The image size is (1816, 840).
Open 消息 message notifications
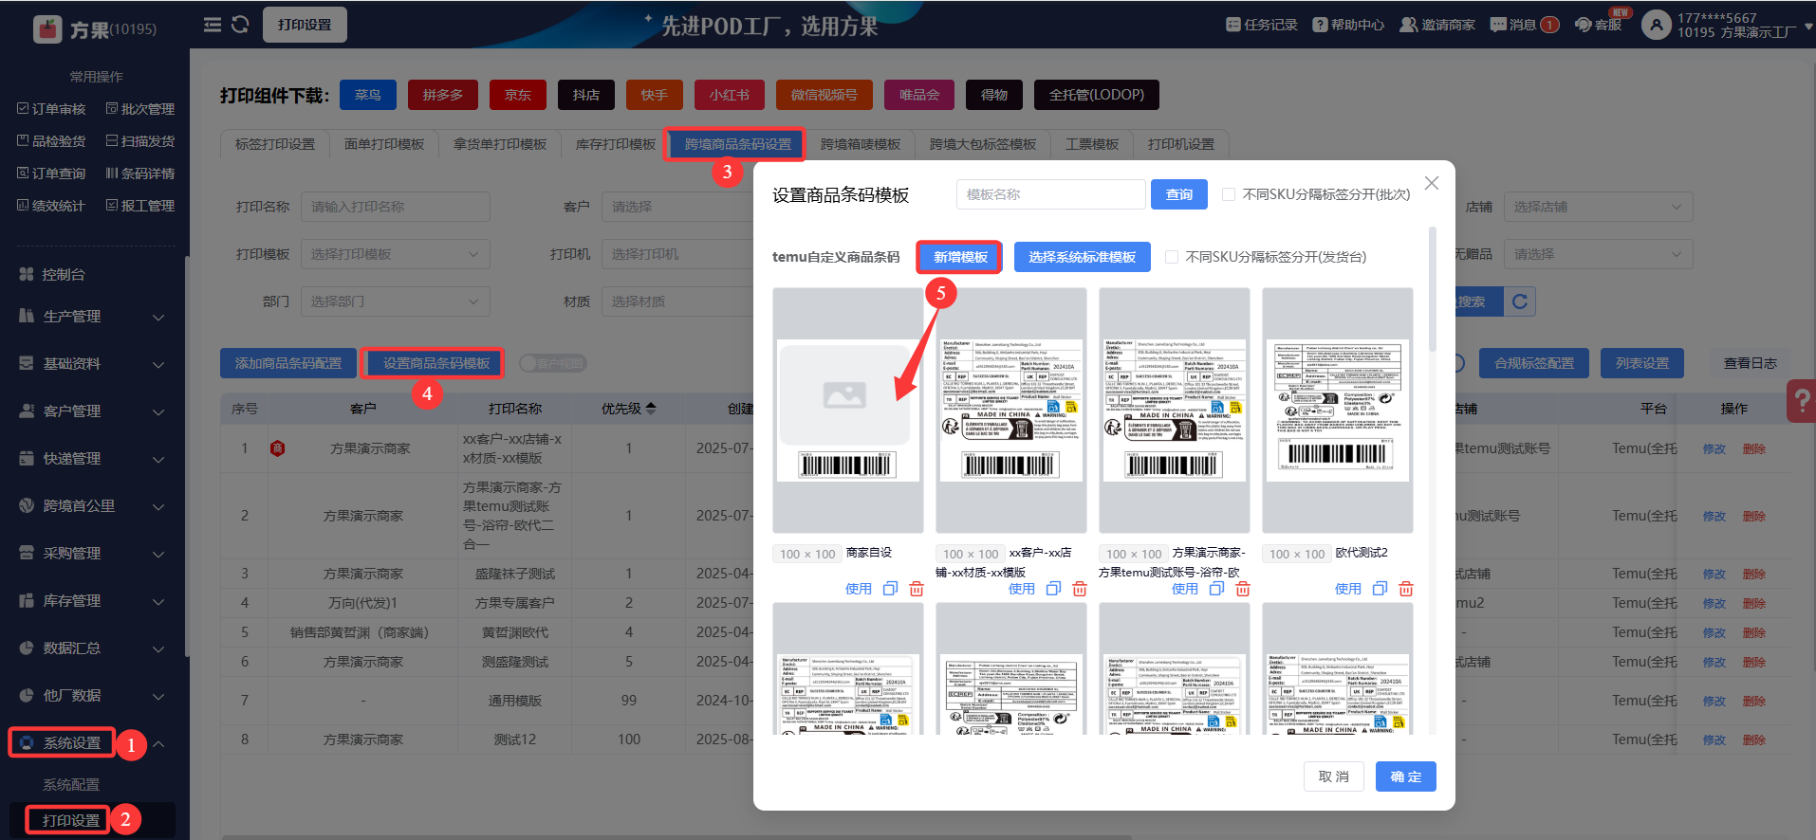click(x=1524, y=25)
